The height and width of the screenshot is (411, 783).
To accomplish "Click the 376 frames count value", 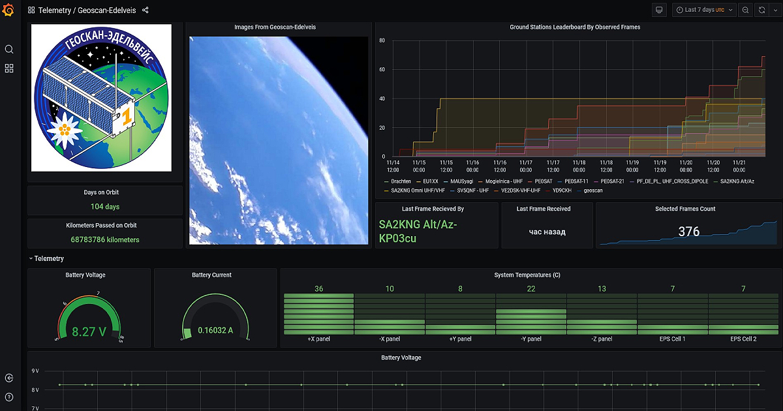I will (x=689, y=232).
